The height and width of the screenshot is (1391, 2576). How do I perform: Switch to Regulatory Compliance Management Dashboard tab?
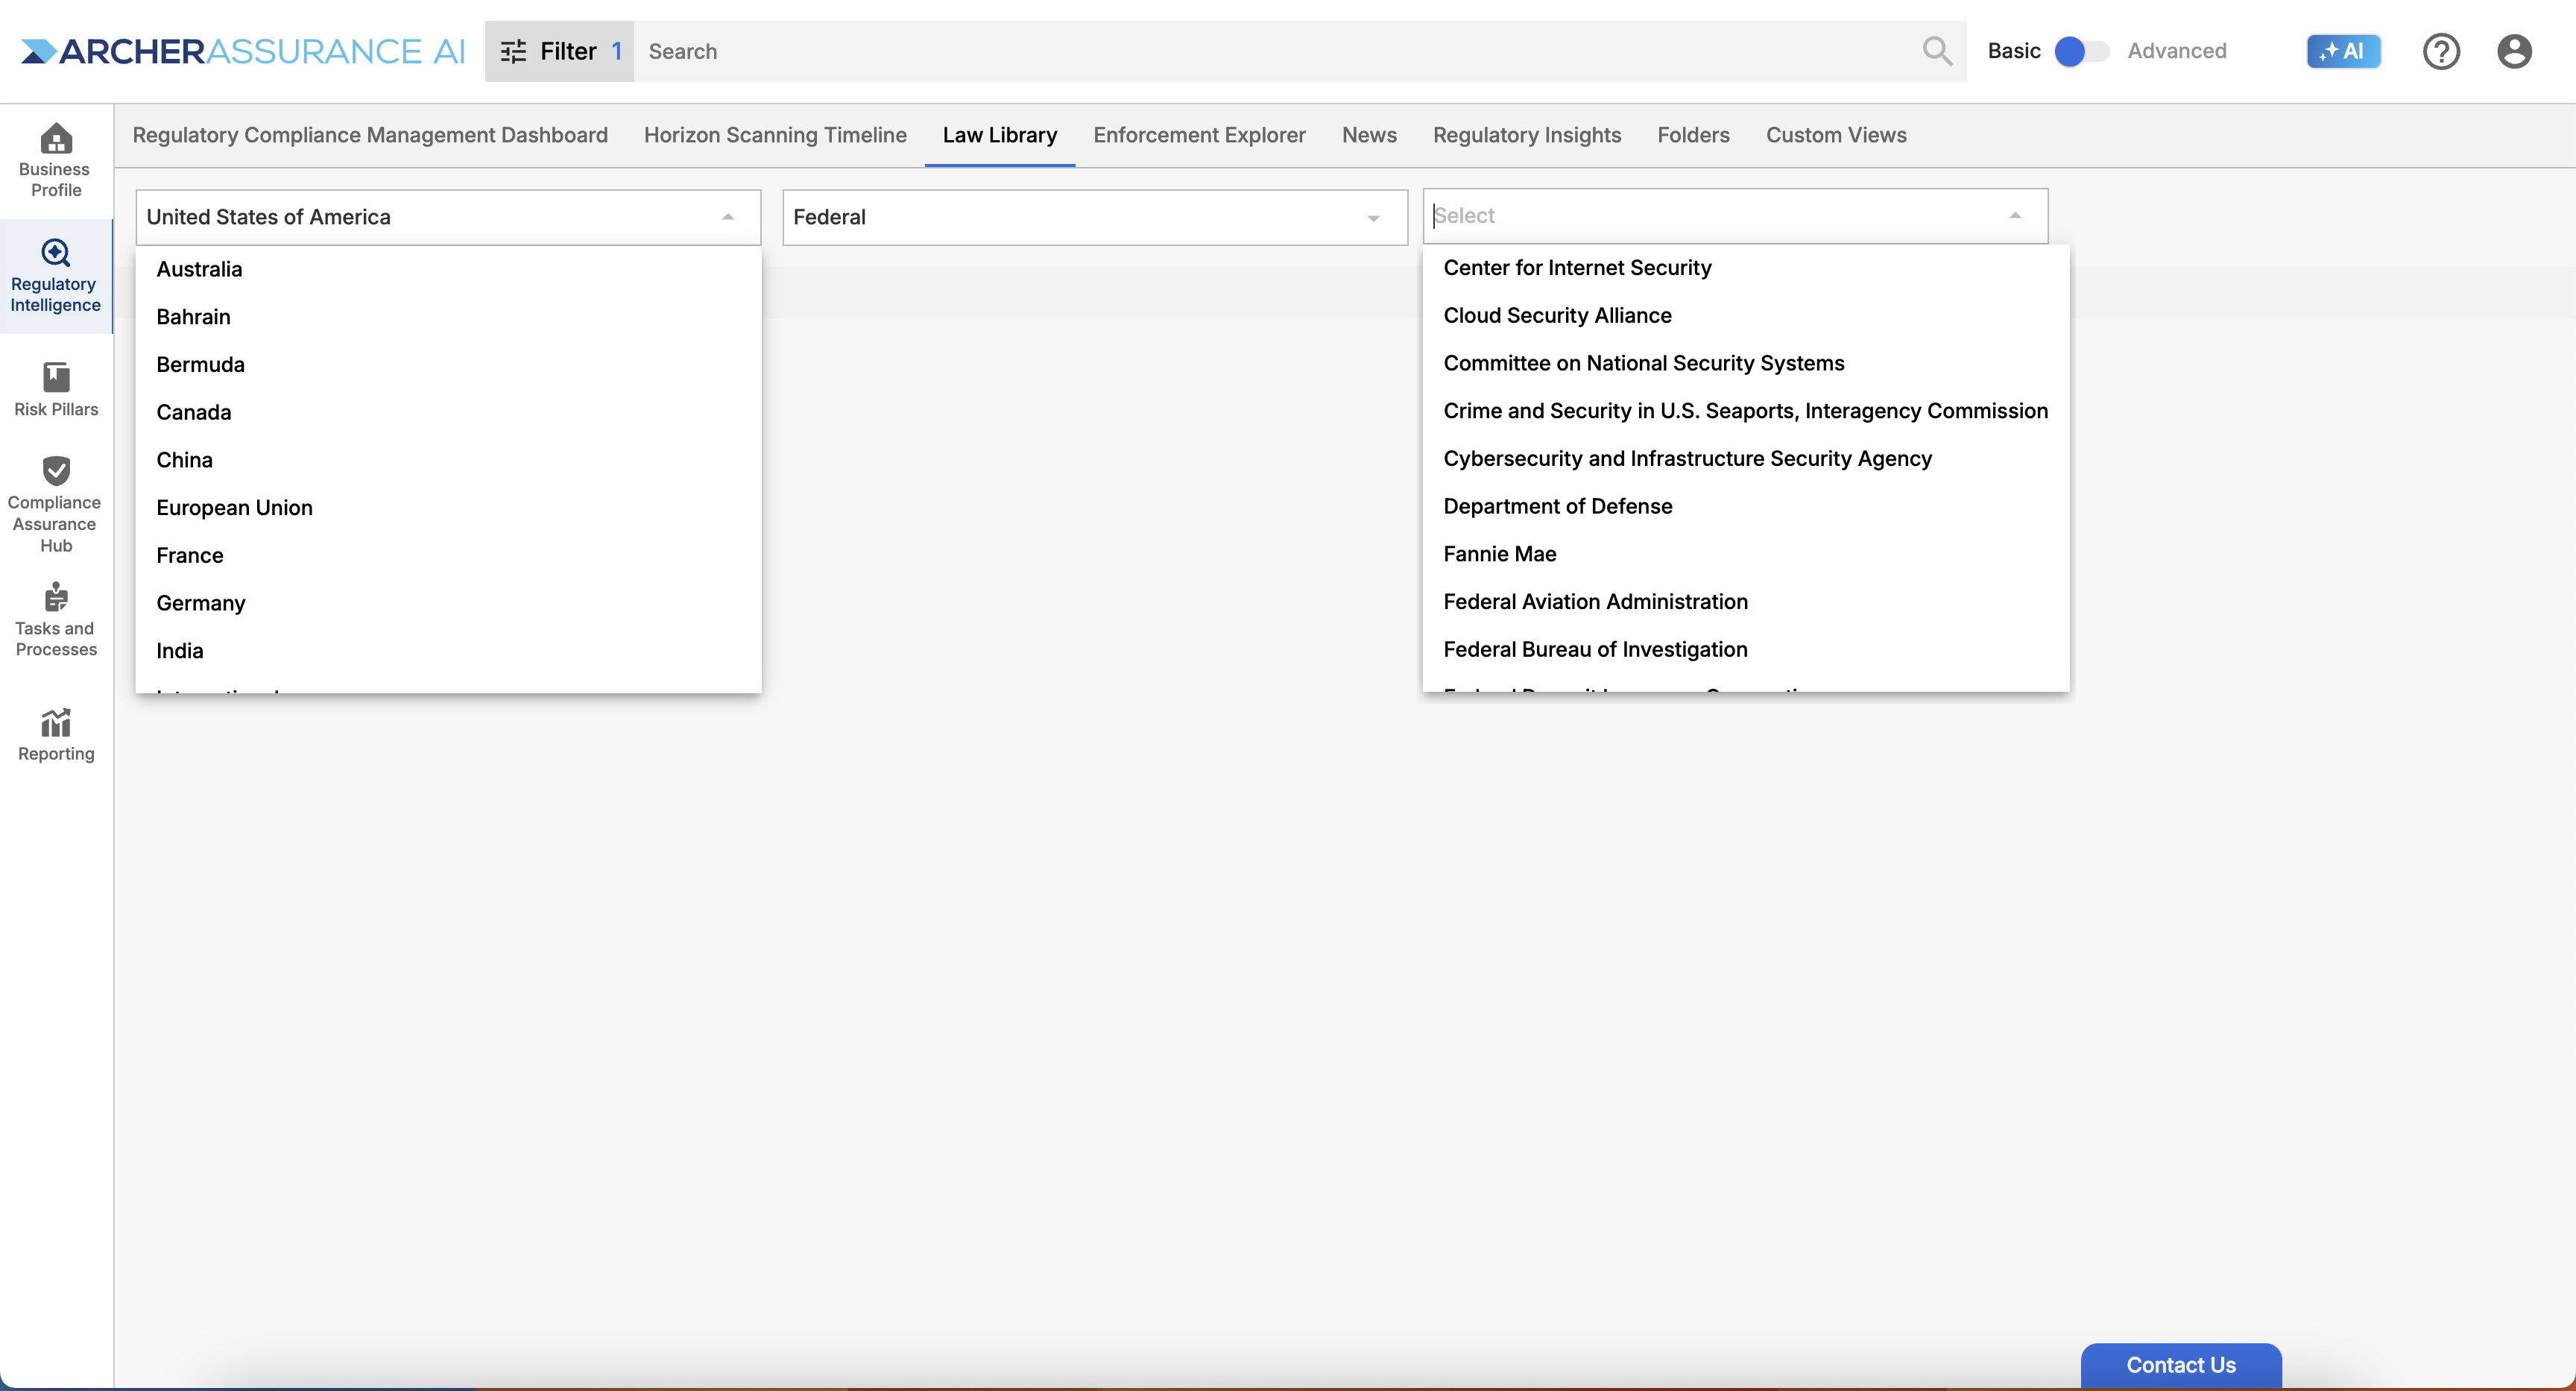point(370,135)
